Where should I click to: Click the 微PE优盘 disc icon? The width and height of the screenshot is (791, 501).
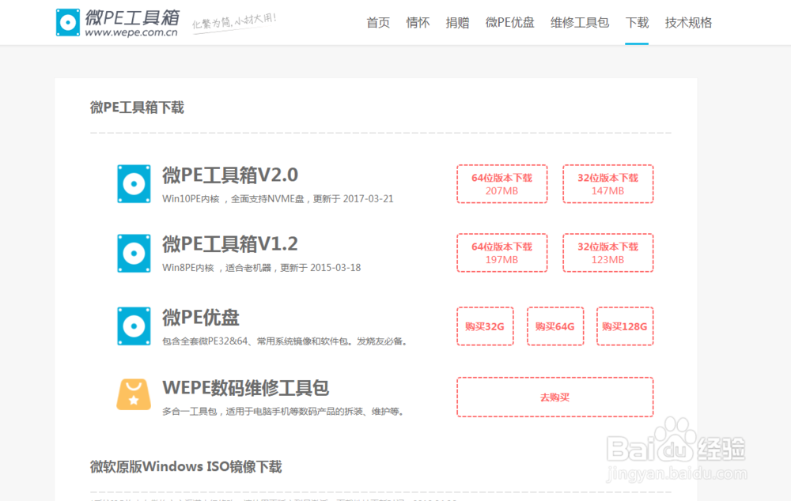click(x=134, y=326)
